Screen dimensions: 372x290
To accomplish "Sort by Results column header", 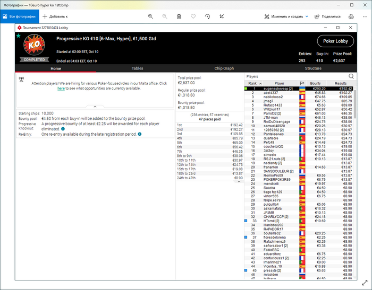I will [x=341, y=83].
